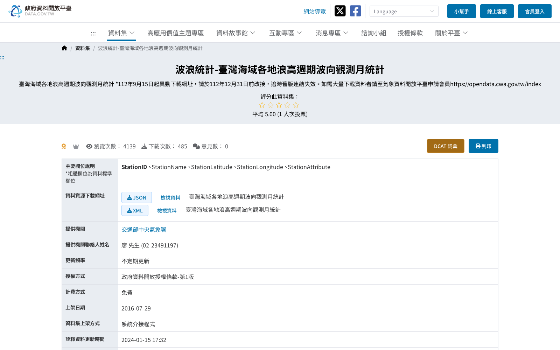Click the 計費方式 row label
Image resolution: width=560 pixels, height=350 pixels.
click(75, 292)
